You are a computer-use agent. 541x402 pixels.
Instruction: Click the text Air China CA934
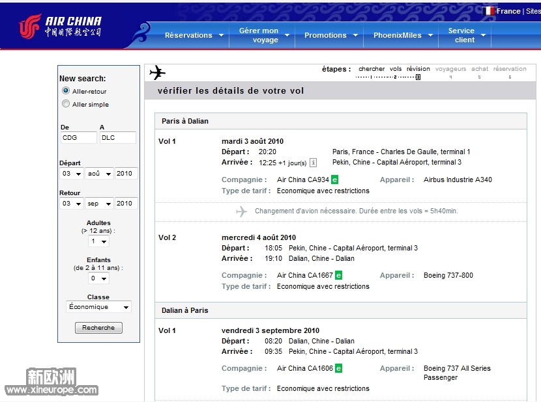[x=303, y=180]
